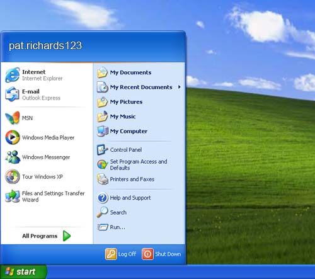Launch Windows Media Player via its icon
This screenshot has height=279, width=315.
click(x=13, y=137)
